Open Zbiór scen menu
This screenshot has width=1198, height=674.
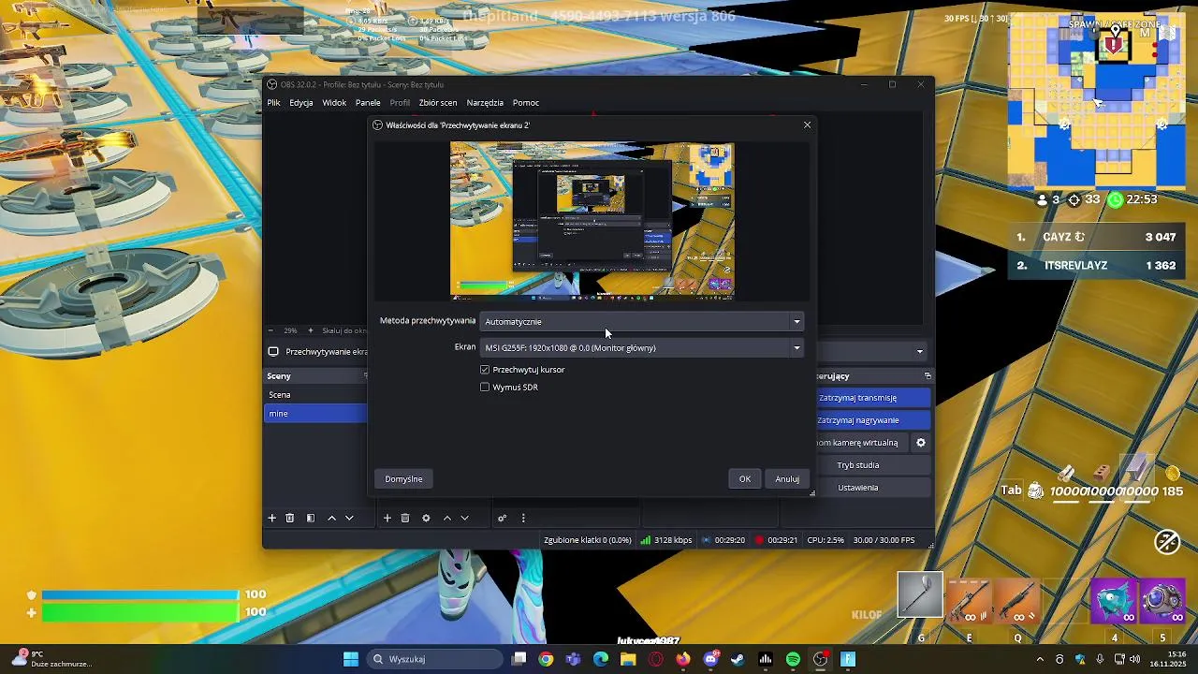pyautogui.click(x=438, y=103)
